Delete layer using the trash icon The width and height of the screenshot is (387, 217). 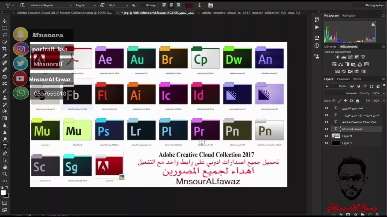[377, 215]
